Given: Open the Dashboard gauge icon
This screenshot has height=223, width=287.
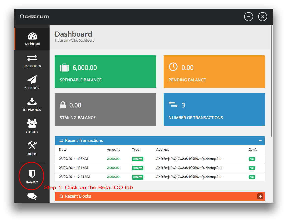Looking at the screenshot, I should point(32,36).
